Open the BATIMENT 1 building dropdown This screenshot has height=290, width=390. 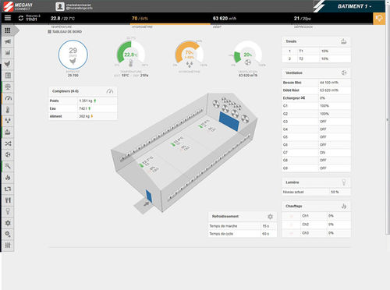354,6
